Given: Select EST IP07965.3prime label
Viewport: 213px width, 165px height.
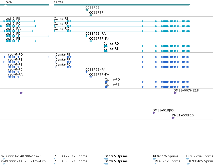Looking at the screenshot, I should pos(116,161).
